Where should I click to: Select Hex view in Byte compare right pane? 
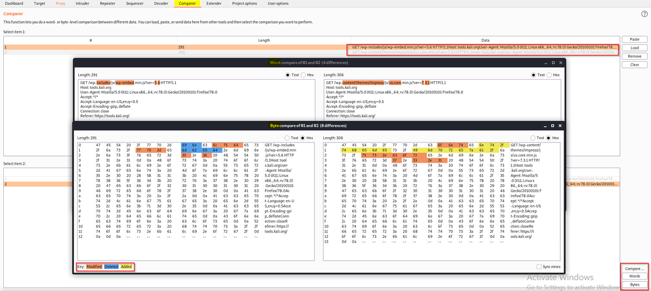pyautogui.click(x=553, y=138)
